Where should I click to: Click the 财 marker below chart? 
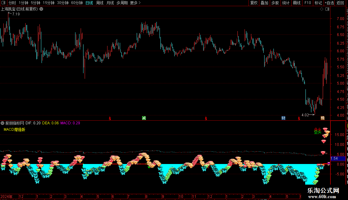tap(283, 118)
